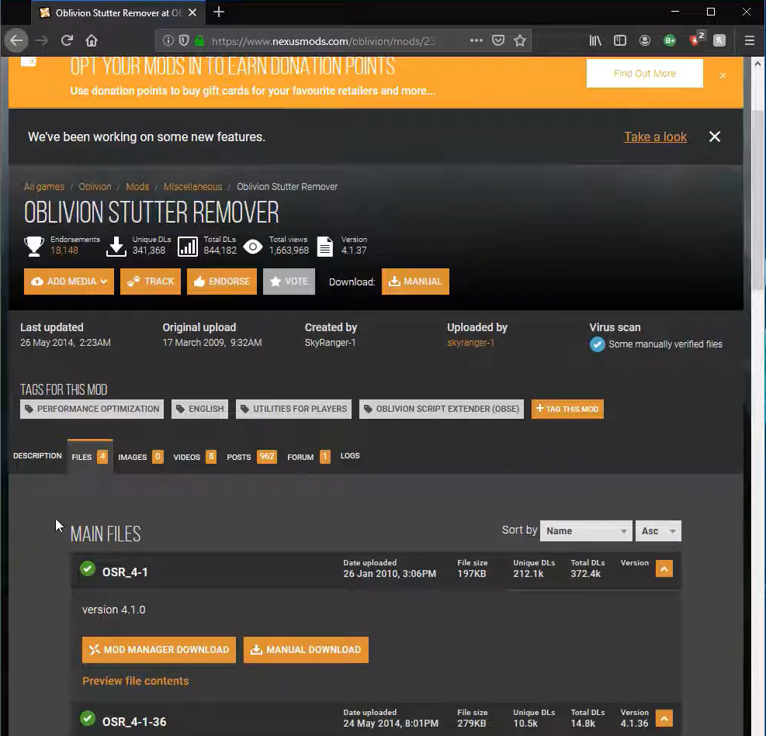The image size is (766, 736).
Task: Open the Miscellaneous category breadcrumb
Action: point(192,186)
